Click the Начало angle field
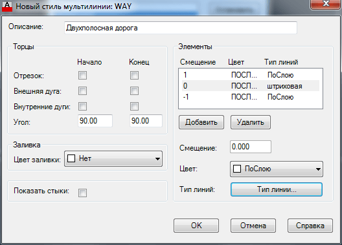342x245 pixels. tap(95, 121)
